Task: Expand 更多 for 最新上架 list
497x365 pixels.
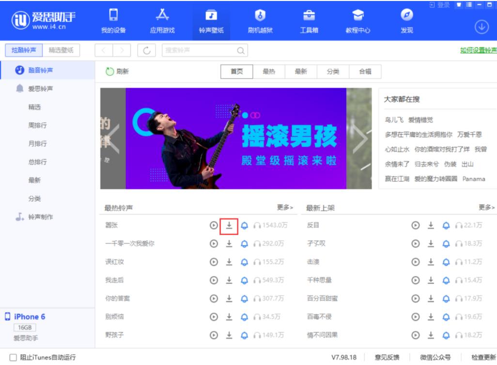Action: [x=486, y=207]
